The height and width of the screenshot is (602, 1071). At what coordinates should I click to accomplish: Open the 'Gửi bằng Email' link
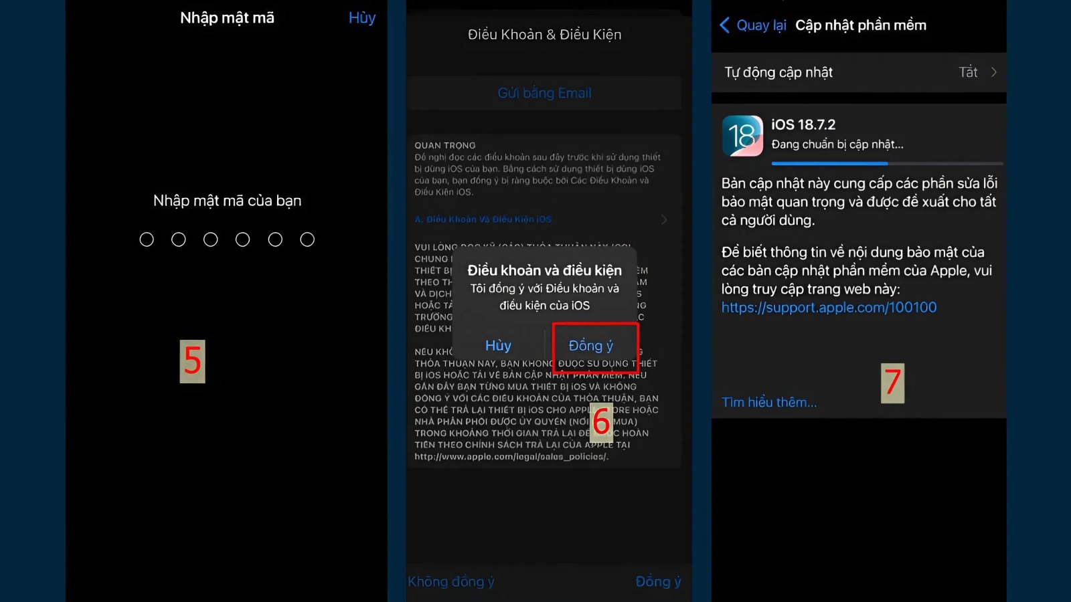tap(544, 93)
